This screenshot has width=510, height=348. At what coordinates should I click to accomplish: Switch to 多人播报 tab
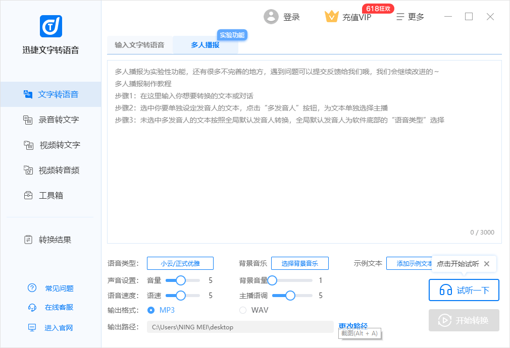(205, 45)
